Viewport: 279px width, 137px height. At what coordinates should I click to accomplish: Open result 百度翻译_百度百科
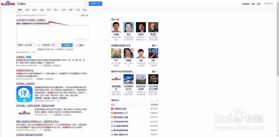25,83
